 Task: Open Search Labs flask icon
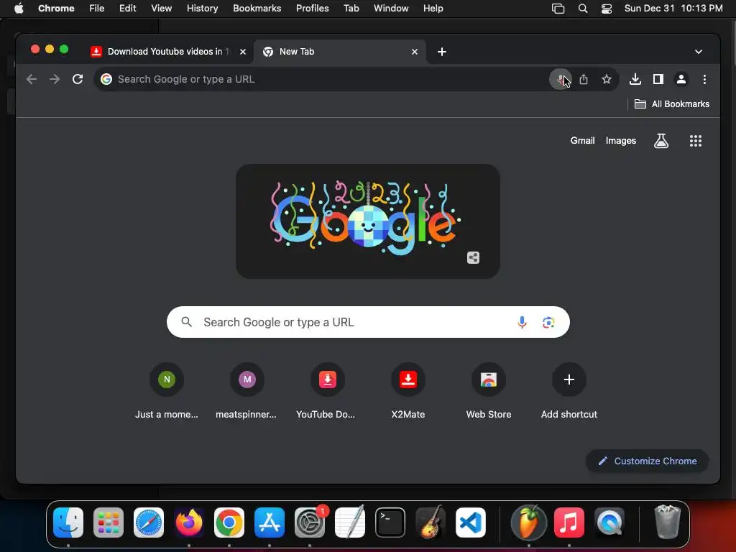(x=661, y=141)
